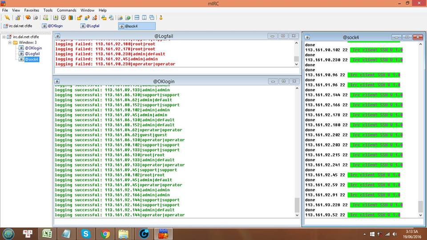Open Favorites heart icon in toolbar

tap(28, 18)
